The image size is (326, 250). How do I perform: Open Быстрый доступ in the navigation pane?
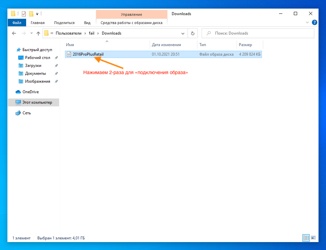tap(37, 50)
